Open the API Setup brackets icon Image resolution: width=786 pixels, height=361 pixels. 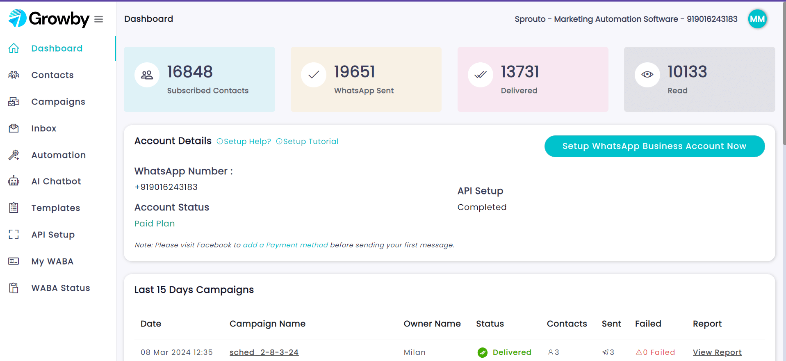pyautogui.click(x=14, y=235)
